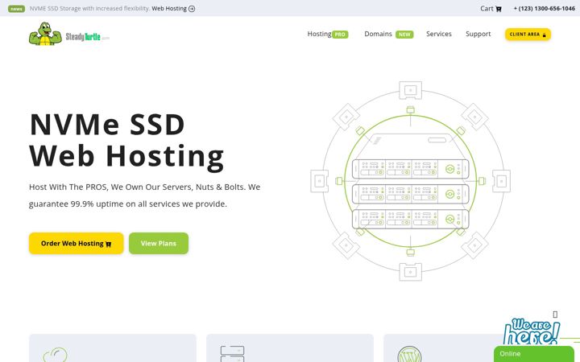This screenshot has height=362, width=580.
Task: Go to the Client Area
Action: [x=528, y=35]
